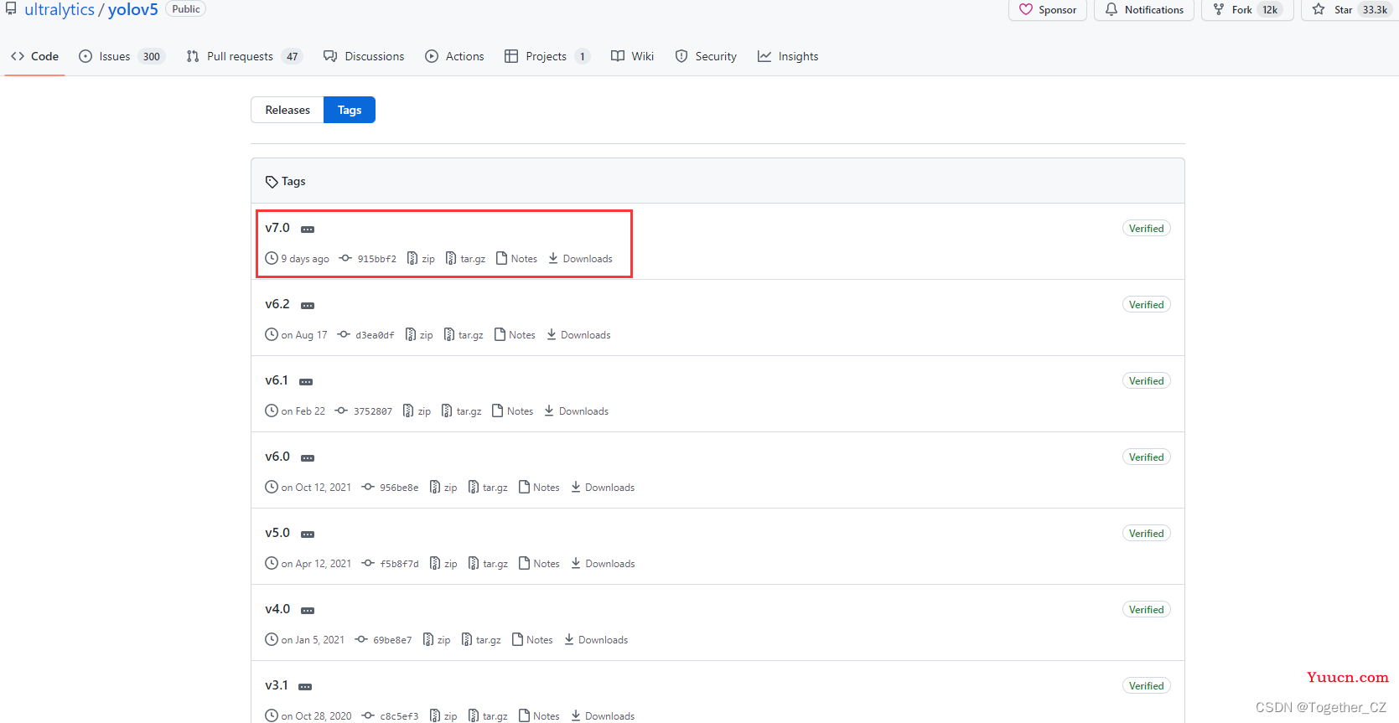The image size is (1399, 723).
Task: Open commit 3752807 for v6.1
Action: pos(364,411)
